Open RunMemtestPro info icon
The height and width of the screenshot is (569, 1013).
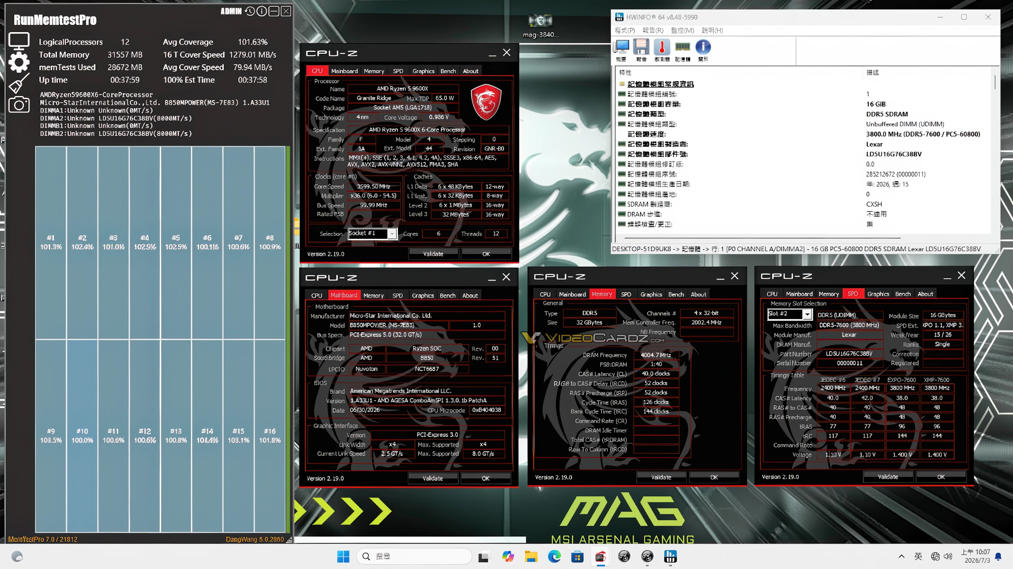tap(262, 11)
